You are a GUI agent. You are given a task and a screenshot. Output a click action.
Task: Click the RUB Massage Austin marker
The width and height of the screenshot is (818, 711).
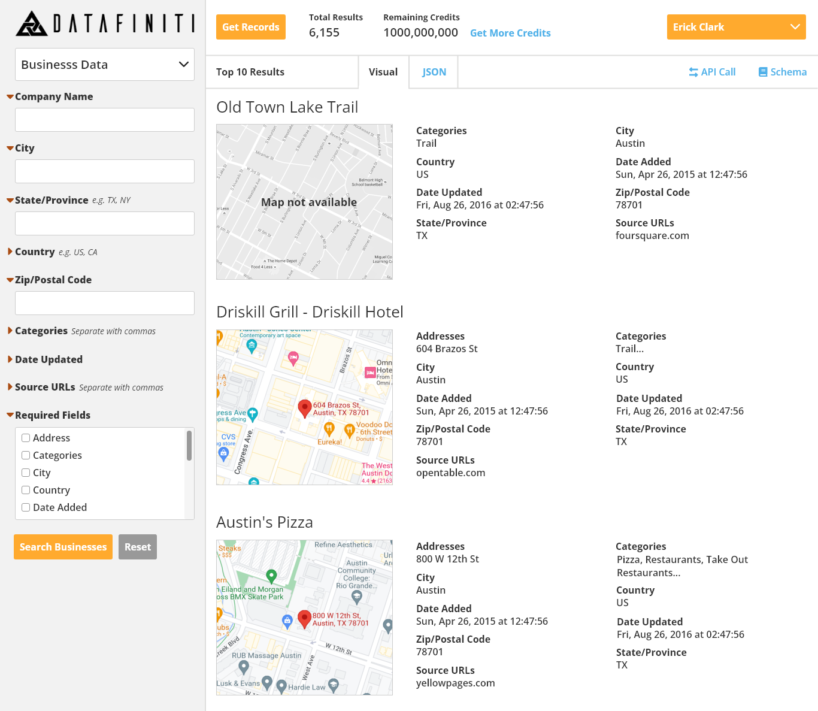point(243,666)
